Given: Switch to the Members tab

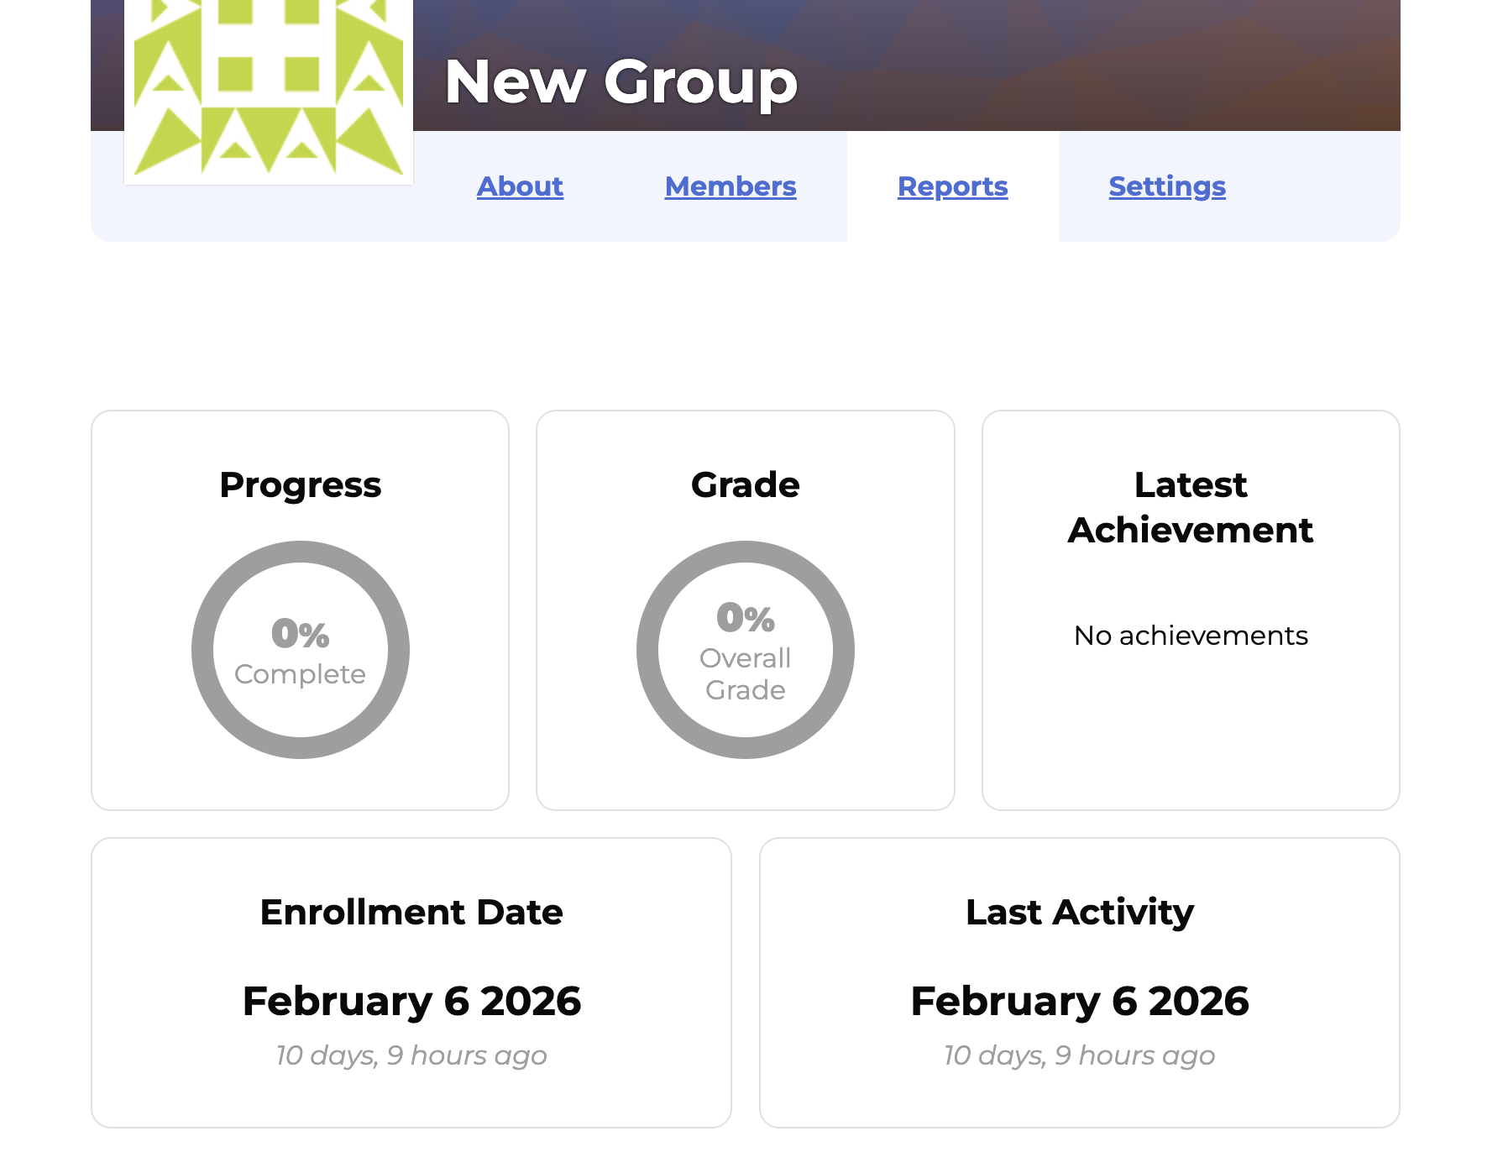Looking at the screenshot, I should tap(730, 186).
